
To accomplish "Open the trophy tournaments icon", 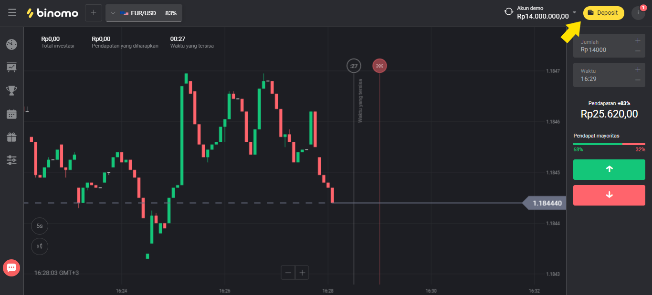I will [x=12, y=90].
